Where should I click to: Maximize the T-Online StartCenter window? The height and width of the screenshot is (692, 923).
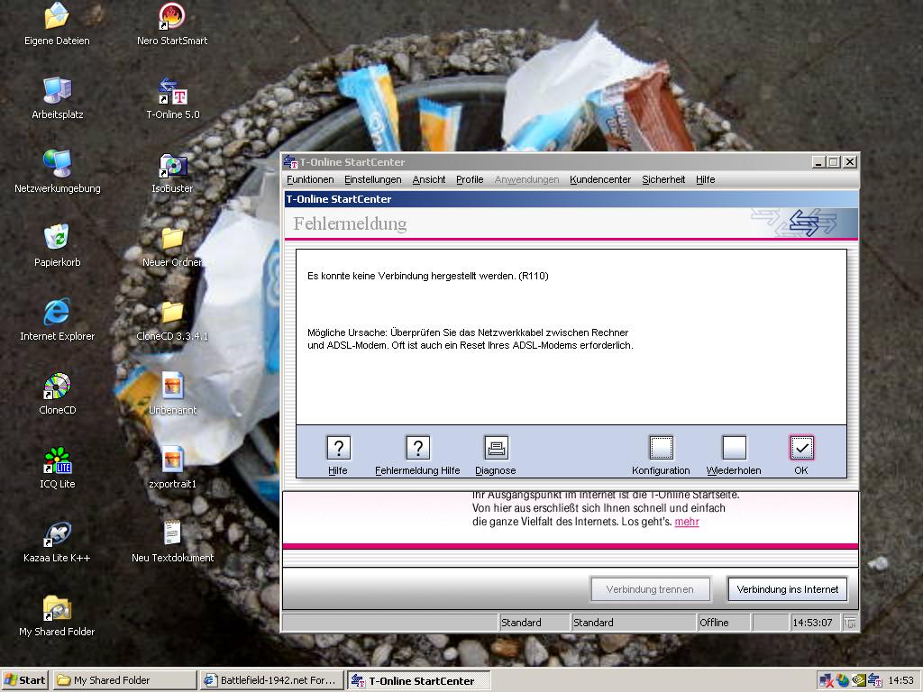833,162
